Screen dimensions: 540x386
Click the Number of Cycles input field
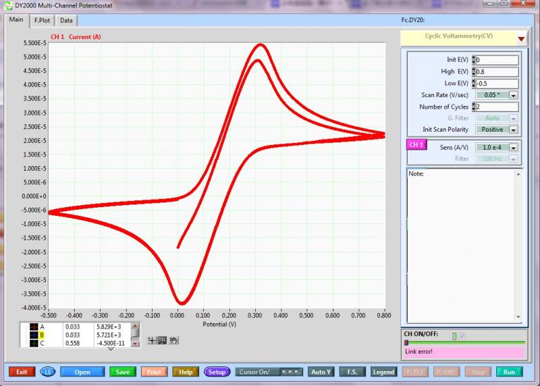pyautogui.click(x=497, y=107)
